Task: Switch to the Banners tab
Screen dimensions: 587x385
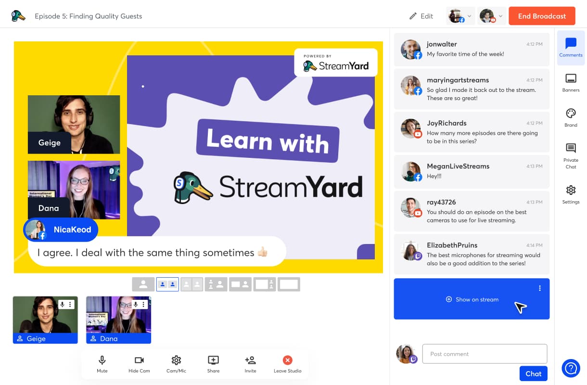Action: tap(571, 82)
